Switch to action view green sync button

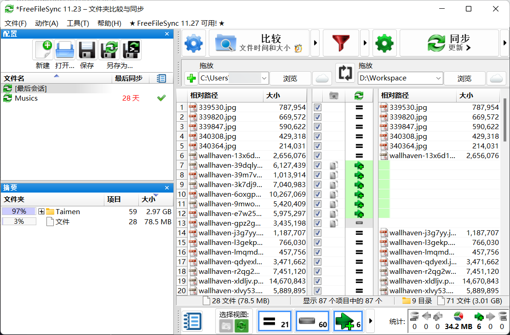point(241,325)
